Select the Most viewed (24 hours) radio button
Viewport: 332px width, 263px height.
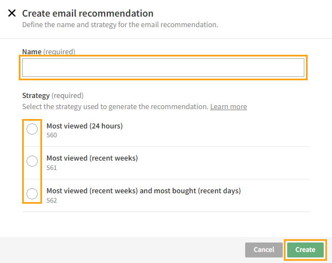(x=32, y=129)
